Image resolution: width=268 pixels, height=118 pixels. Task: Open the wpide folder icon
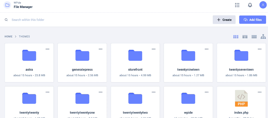click(188, 98)
